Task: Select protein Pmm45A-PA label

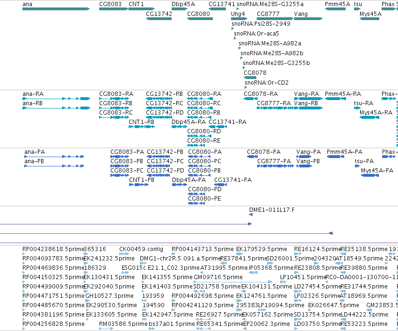Action: 344,152
